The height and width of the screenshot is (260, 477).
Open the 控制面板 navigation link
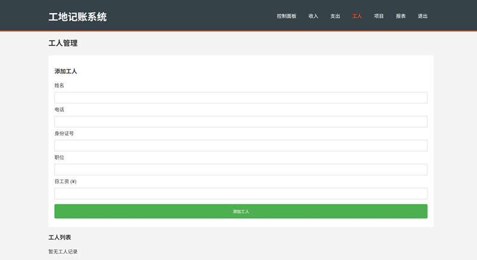(x=286, y=16)
